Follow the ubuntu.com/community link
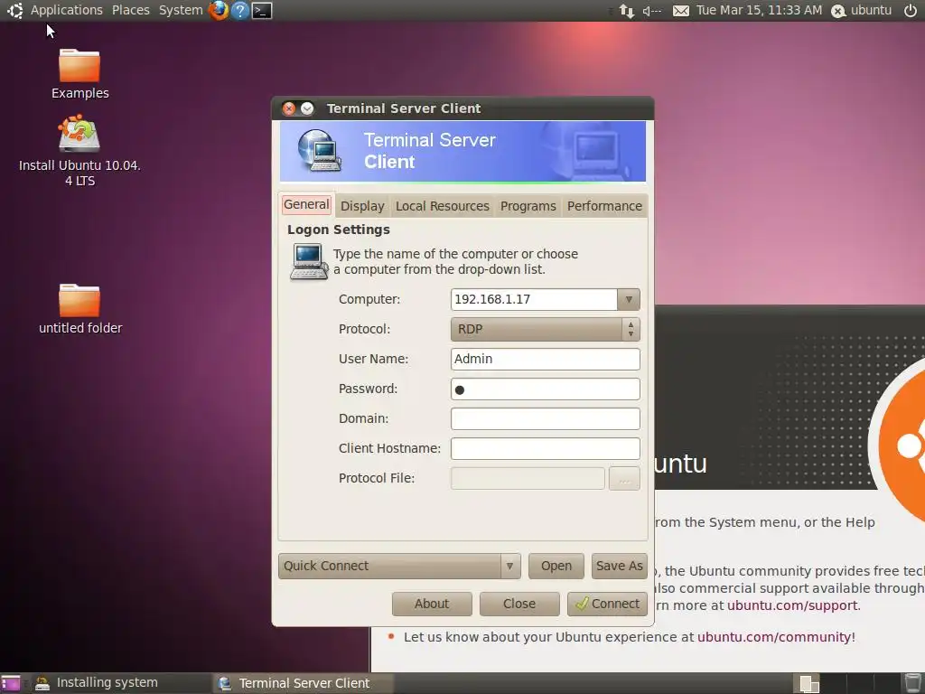Screen dimensions: 925x694 point(774,637)
